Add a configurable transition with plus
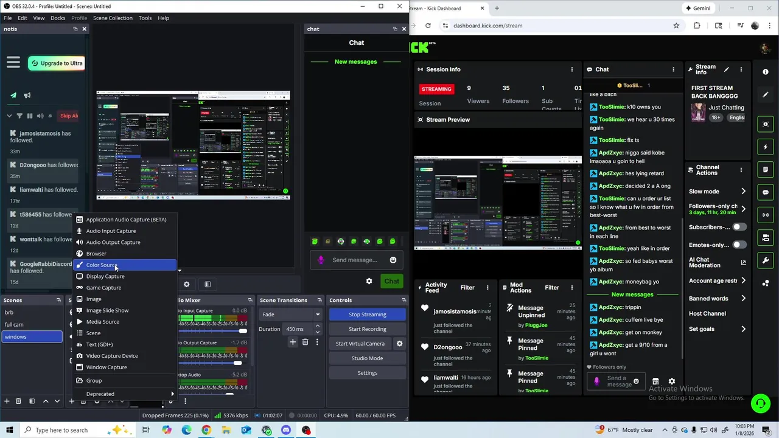The image size is (779, 438). click(293, 342)
